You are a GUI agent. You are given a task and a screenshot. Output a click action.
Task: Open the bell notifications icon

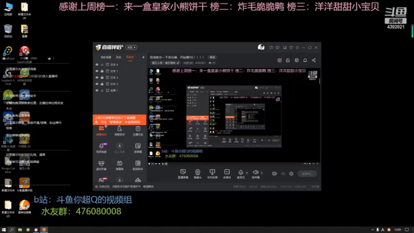pos(305,60)
